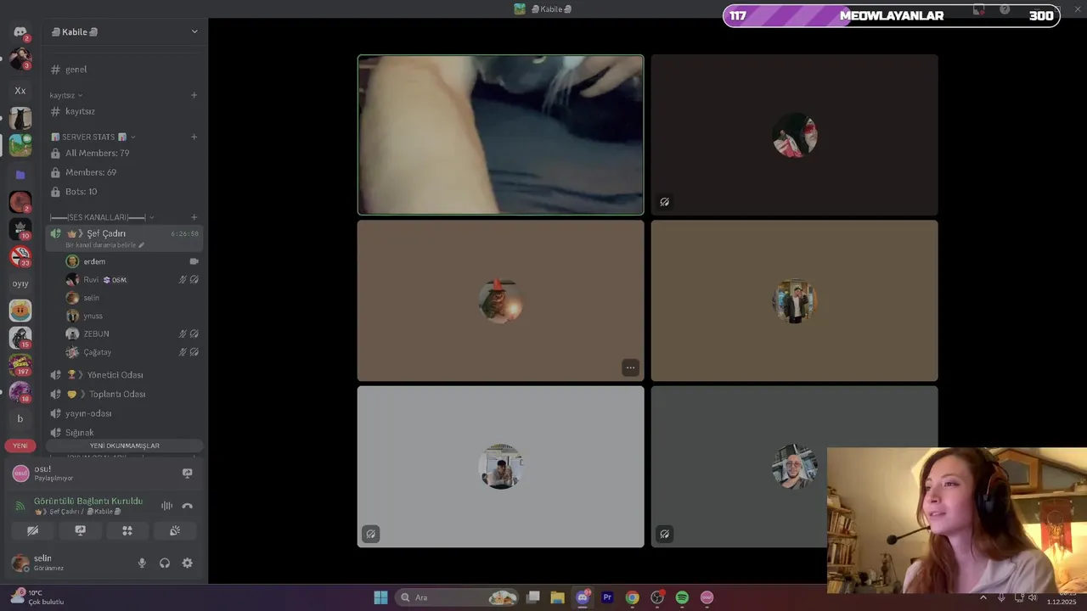The image size is (1087, 611).
Task: Open selin's user profile panel
Action: click(x=68, y=563)
